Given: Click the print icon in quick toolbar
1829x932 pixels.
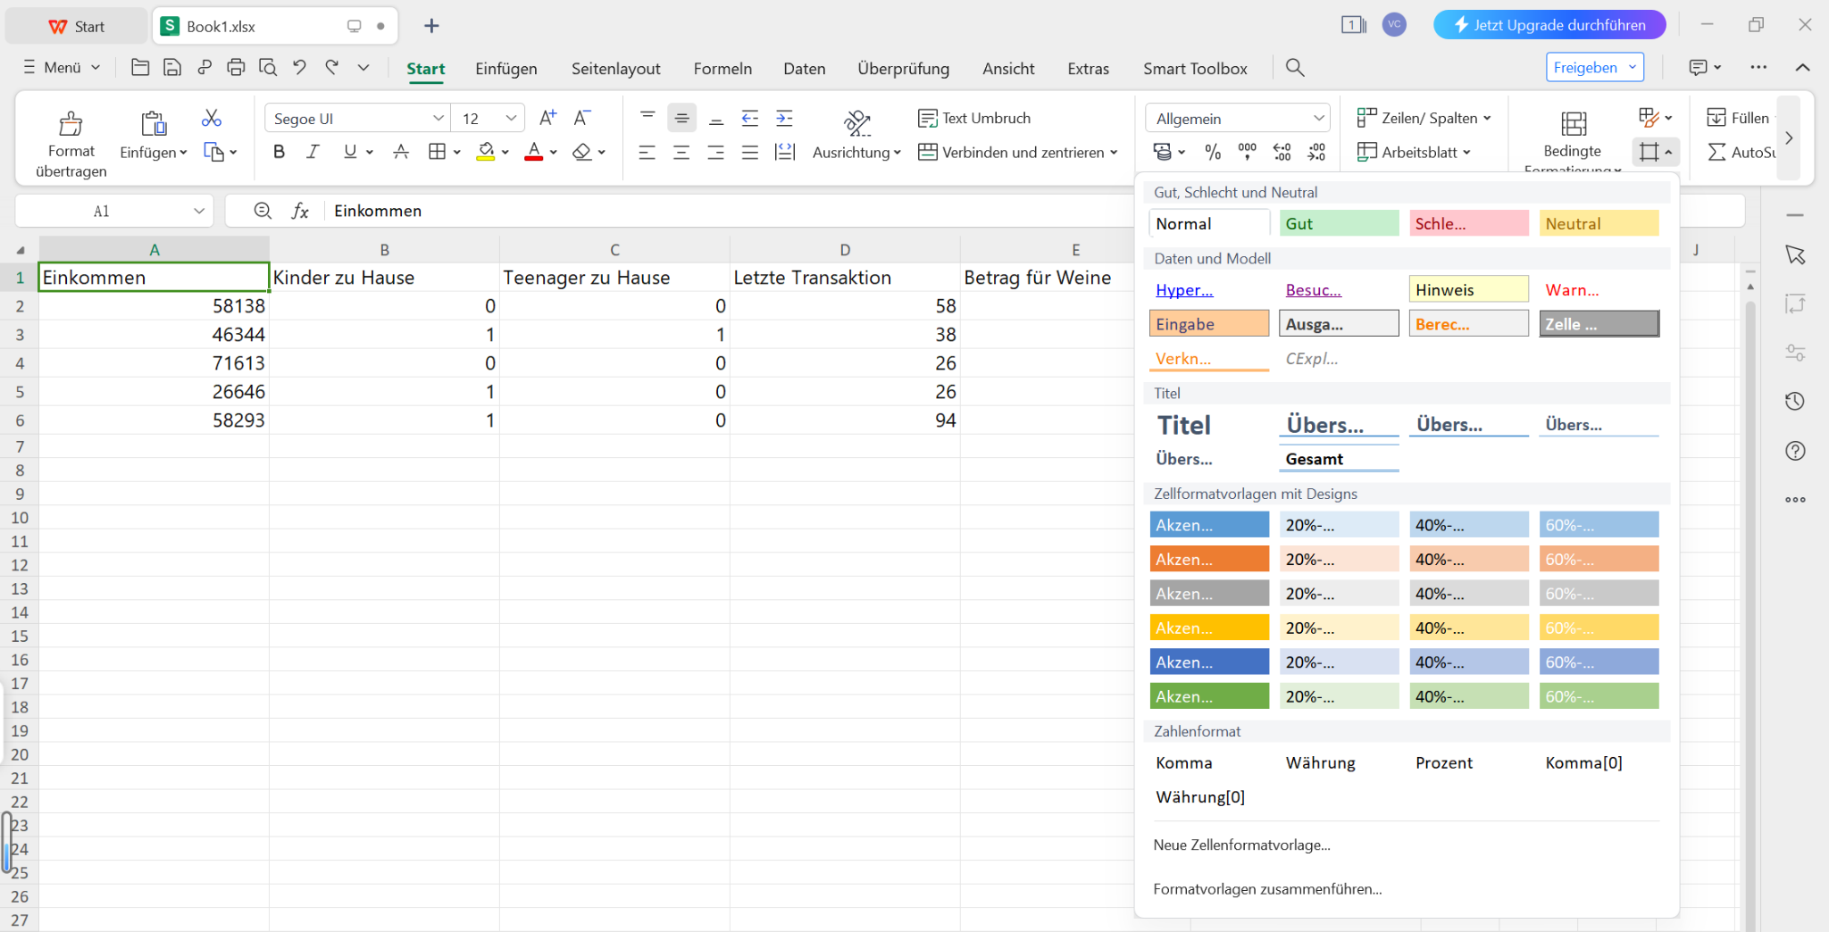Looking at the screenshot, I should [x=236, y=67].
